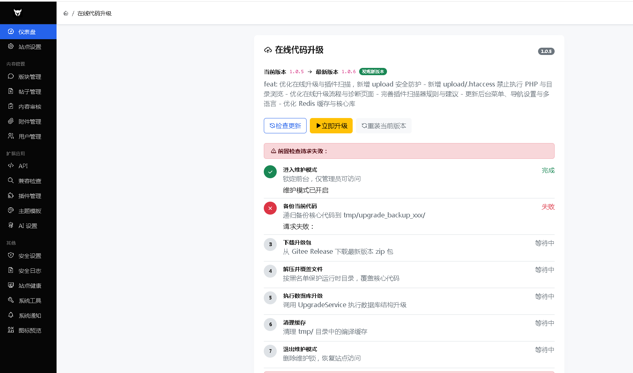The width and height of the screenshot is (633, 373).
Task: Click the 插件管理 puzzle icon
Action: 11,196
